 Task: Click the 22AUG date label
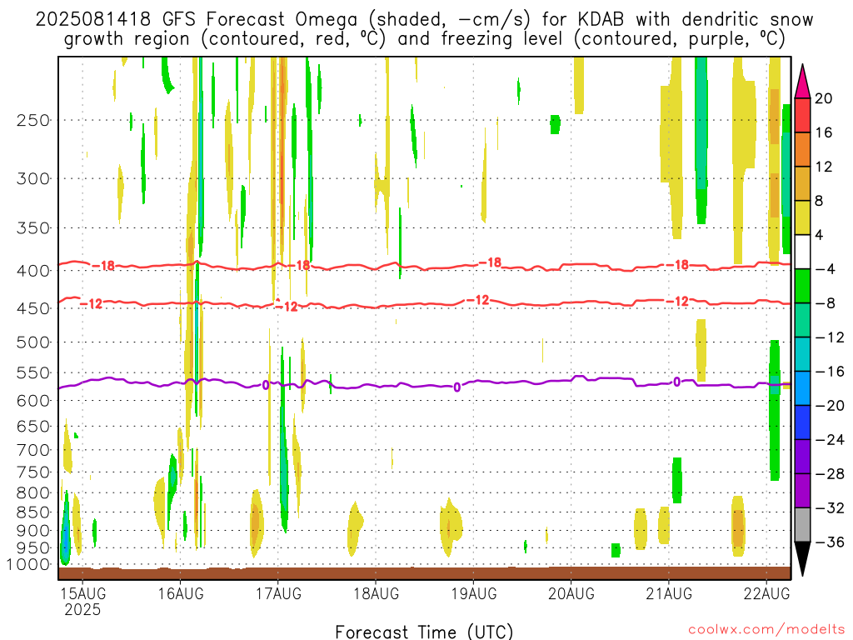766,592
